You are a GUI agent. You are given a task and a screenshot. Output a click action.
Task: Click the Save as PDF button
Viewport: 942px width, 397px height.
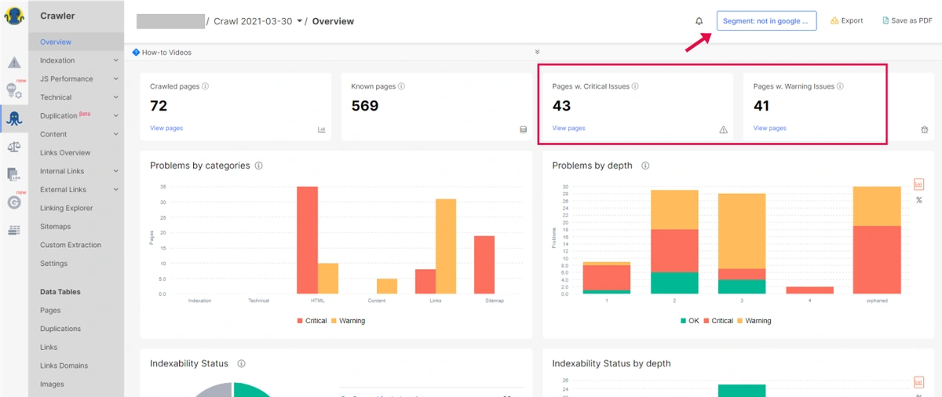[907, 21]
